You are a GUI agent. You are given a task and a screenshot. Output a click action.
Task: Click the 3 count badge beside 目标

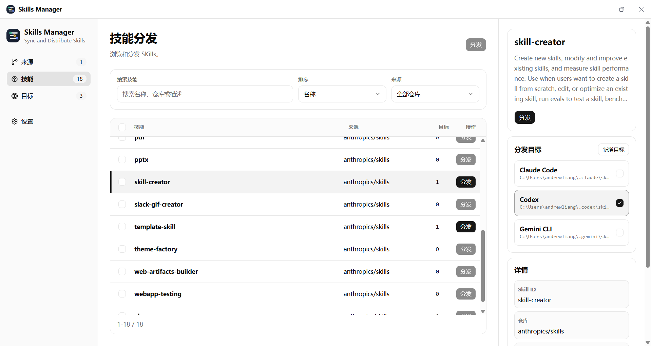click(81, 96)
